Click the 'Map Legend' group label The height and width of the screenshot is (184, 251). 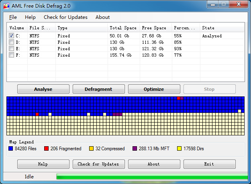21,142
